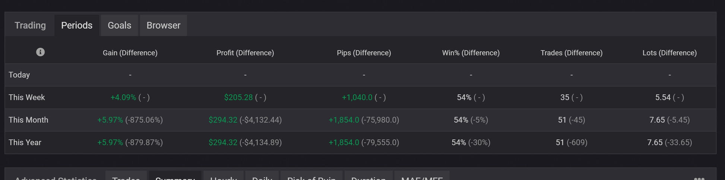The width and height of the screenshot is (725, 180).
Task: Open the MAE/MFE tab
Action: point(422,177)
